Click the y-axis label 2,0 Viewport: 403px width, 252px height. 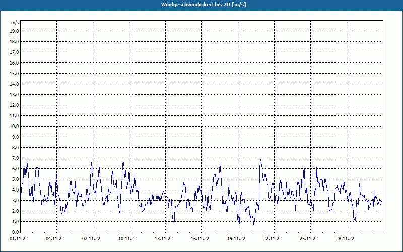(15, 211)
